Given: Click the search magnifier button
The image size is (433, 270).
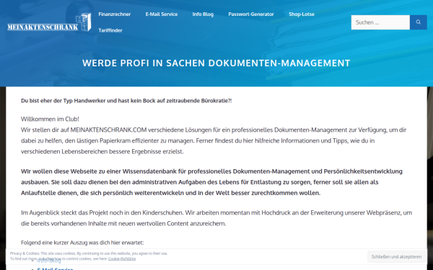Looking at the screenshot, I should point(419,22).
